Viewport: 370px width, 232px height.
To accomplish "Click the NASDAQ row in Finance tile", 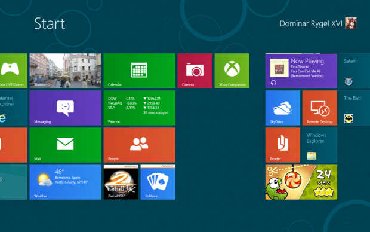I will point(134,103).
